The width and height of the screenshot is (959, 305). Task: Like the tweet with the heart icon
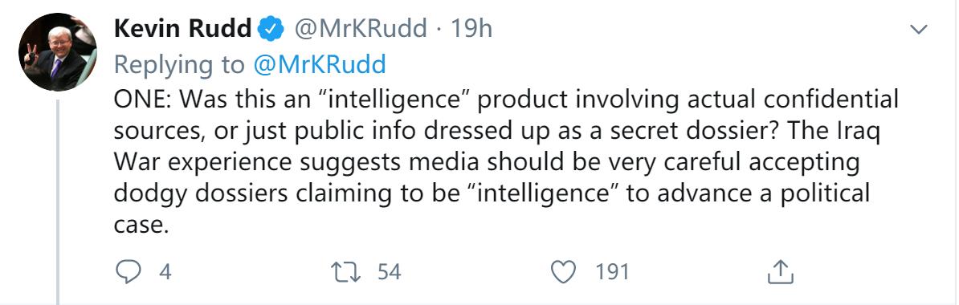pyautogui.click(x=563, y=272)
